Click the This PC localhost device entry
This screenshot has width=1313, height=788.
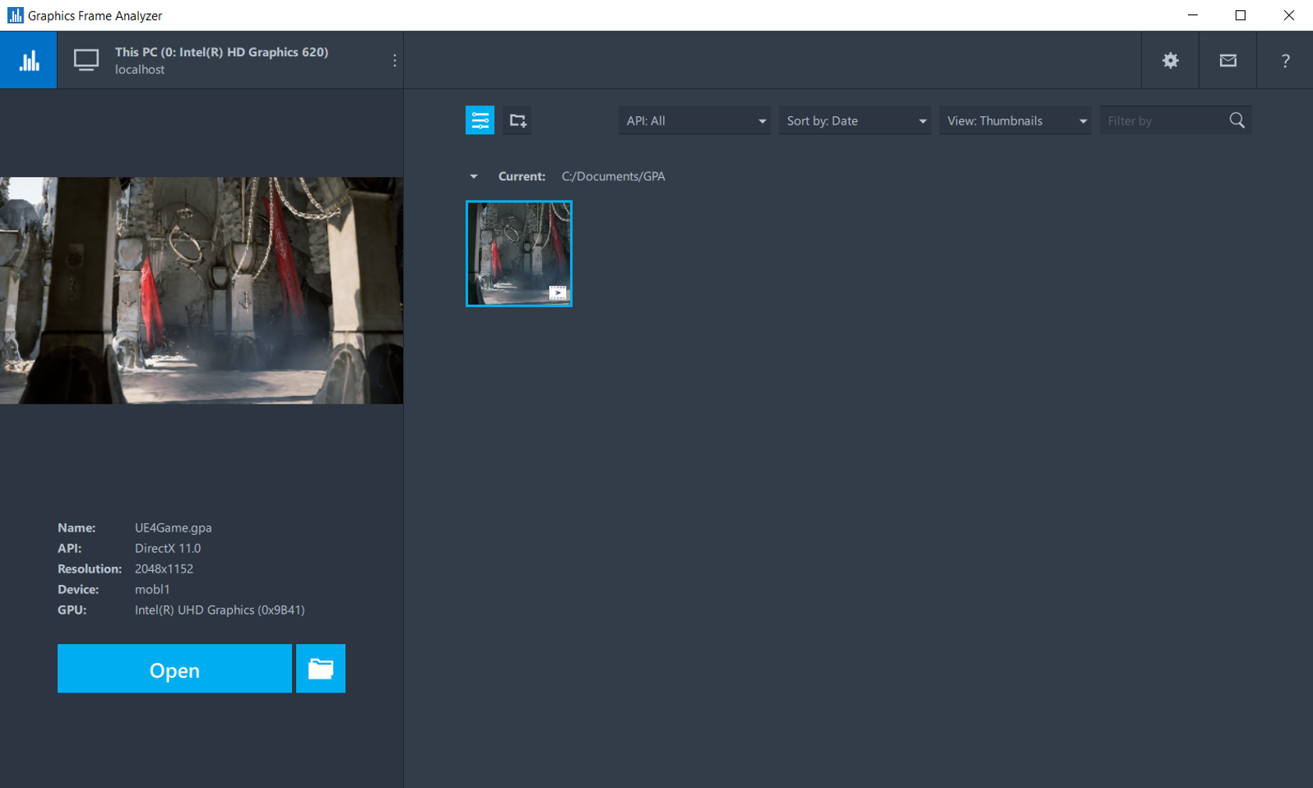click(x=221, y=60)
